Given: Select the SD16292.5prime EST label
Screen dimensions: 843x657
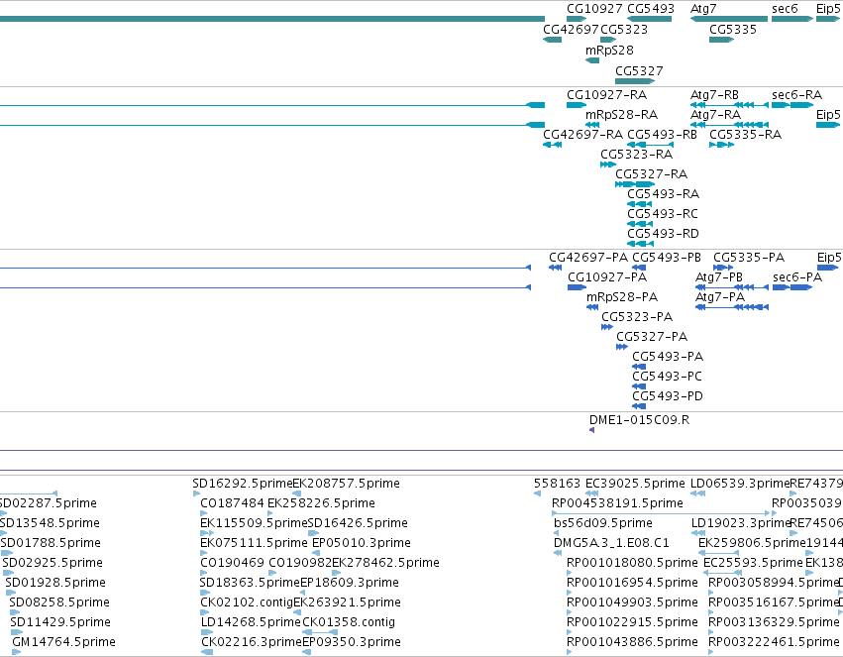Looking at the screenshot, I should click(x=243, y=484).
